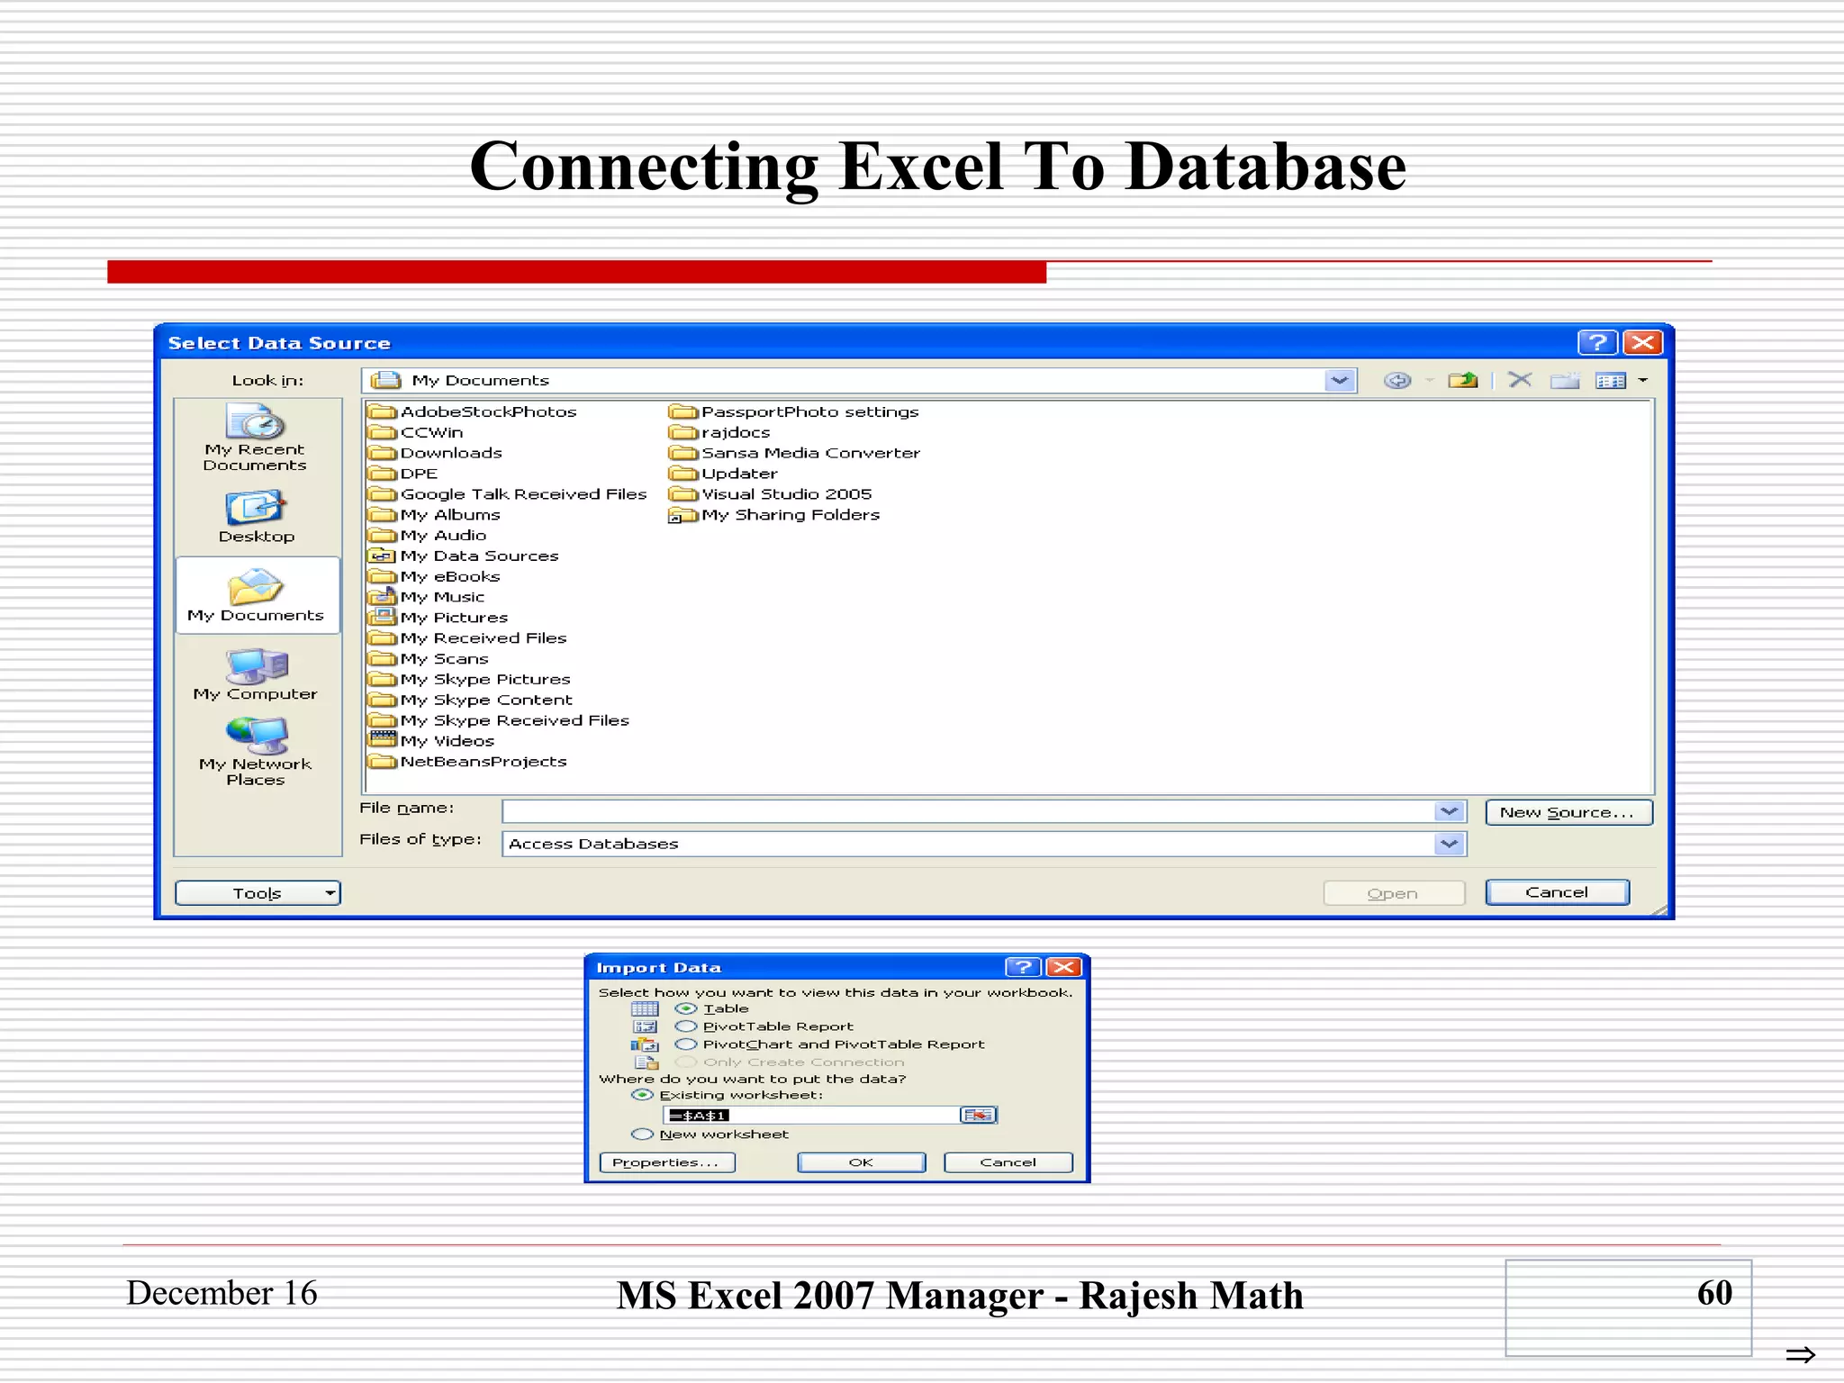Create a new folder via toolbar icon
The image size is (1844, 1383).
1565,381
